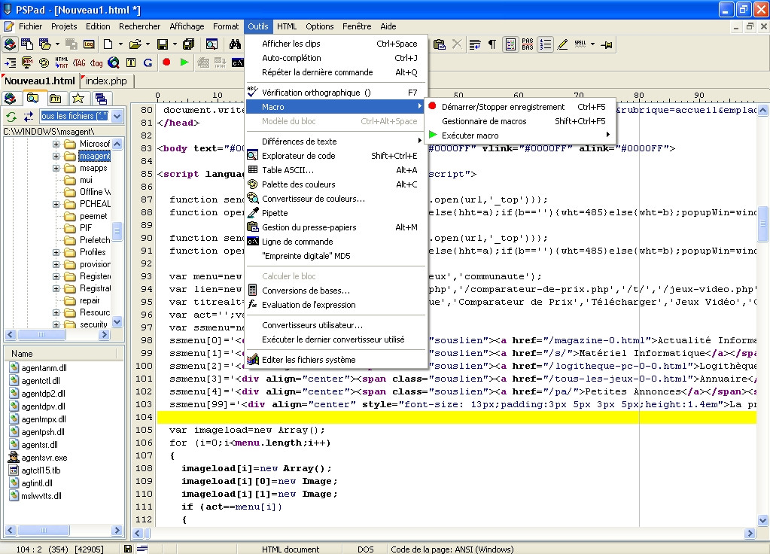Image resolution: width=770 pixels, height=554 pixels.
Task: Open 'Palette des couleurs' color picker entry
Action: click(298, 184)
